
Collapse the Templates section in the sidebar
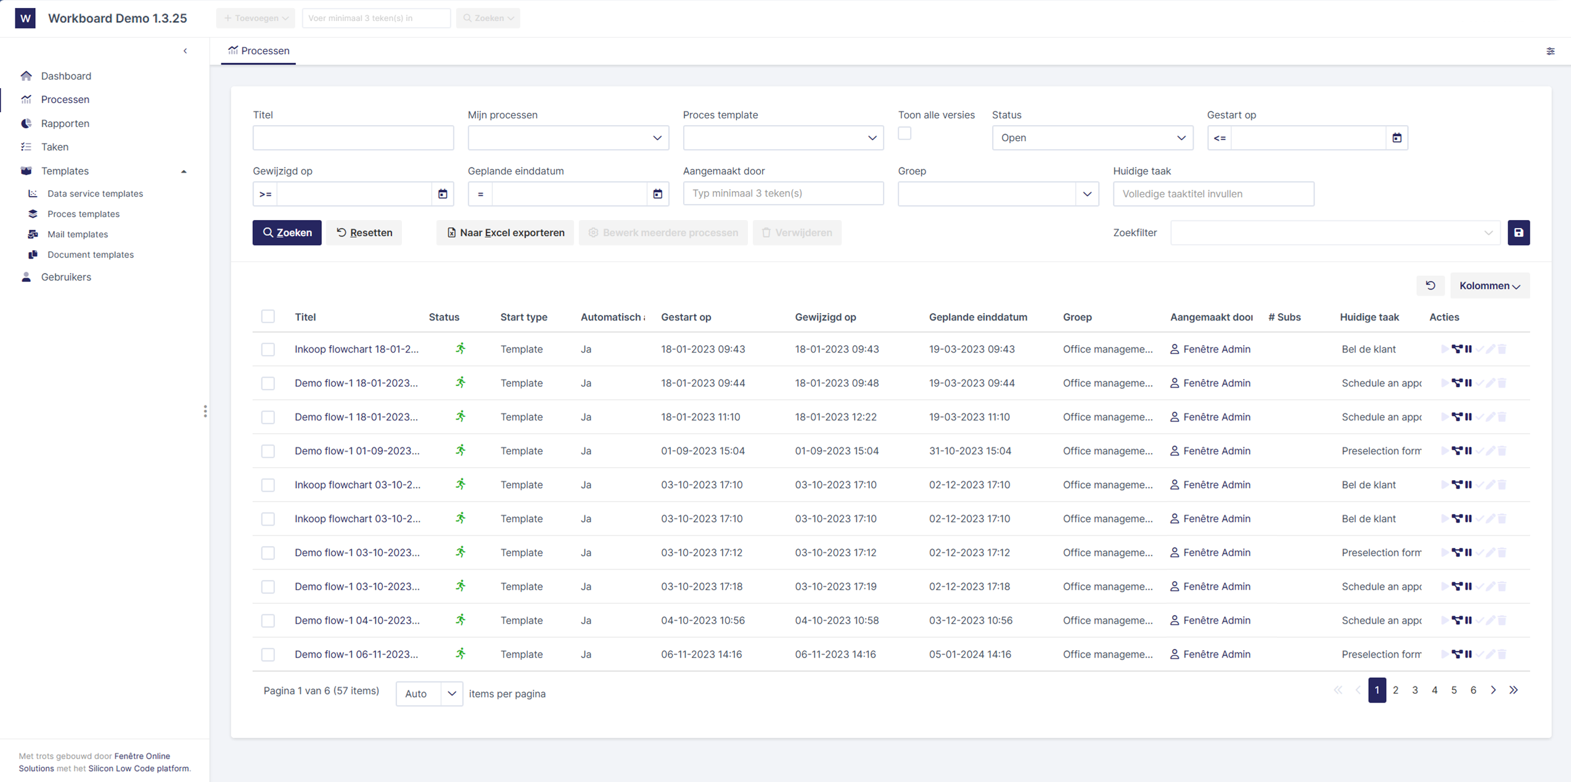click(183, 171)
